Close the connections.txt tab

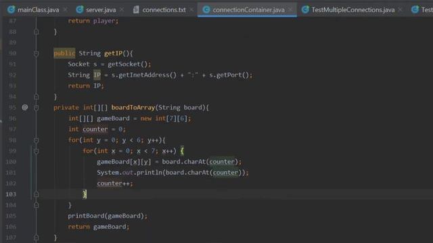pyautogui.click(x=191, y=9)
